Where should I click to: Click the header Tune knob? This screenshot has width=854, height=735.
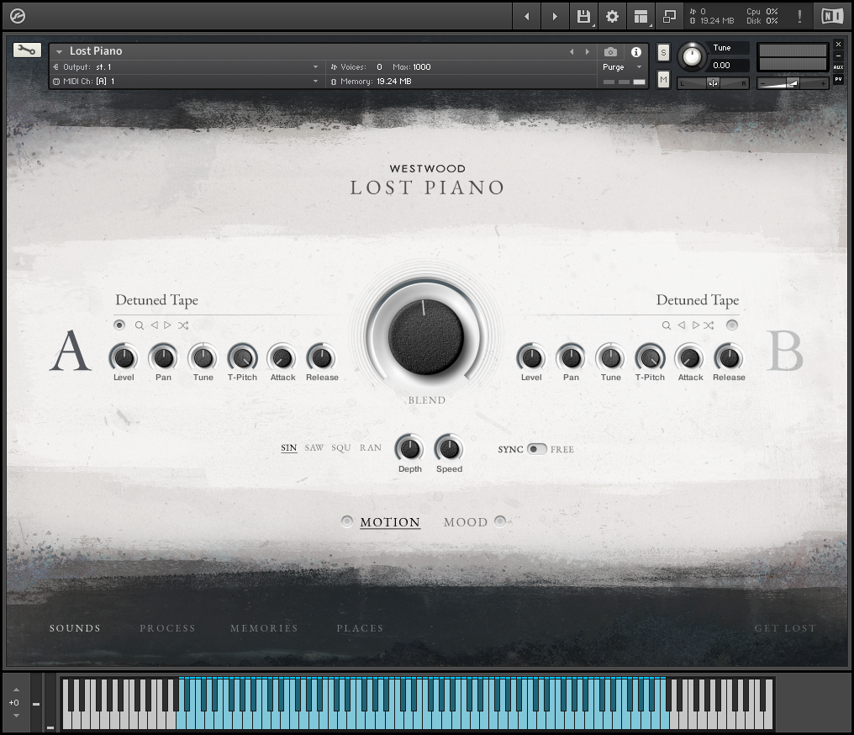693,56
